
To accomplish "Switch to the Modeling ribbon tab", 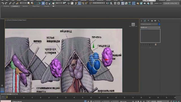I will [x=6, y=6].
